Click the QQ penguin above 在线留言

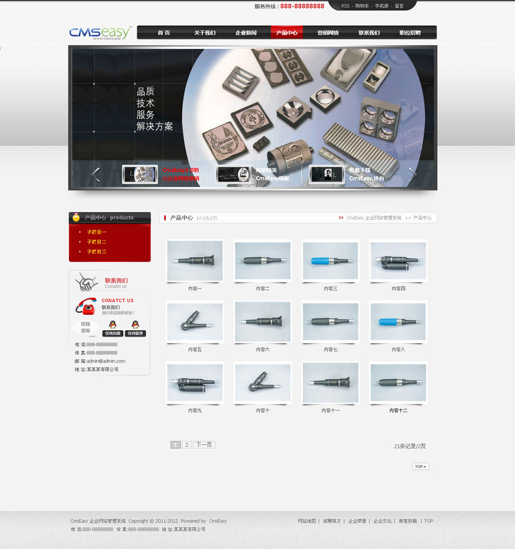coord(135,325)
